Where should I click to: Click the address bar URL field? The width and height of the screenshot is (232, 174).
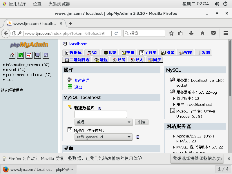65,33
